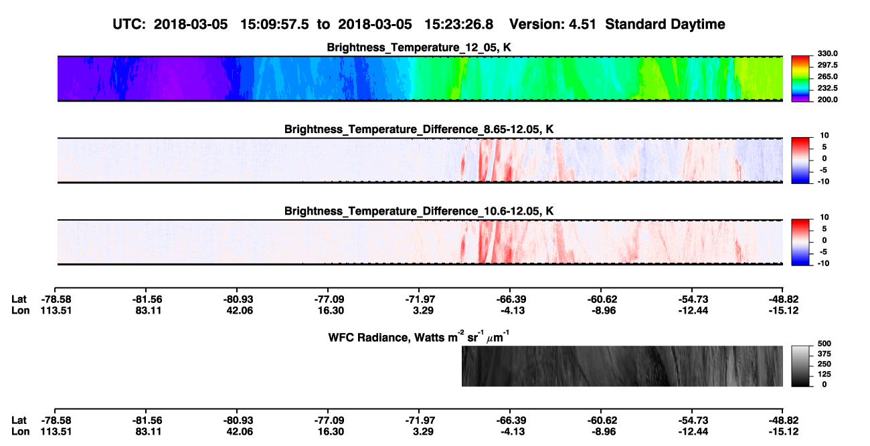Click the 500 tick on WFC colorbar
The width and height of the screenshot is (870, 446).
click(825, 344)
